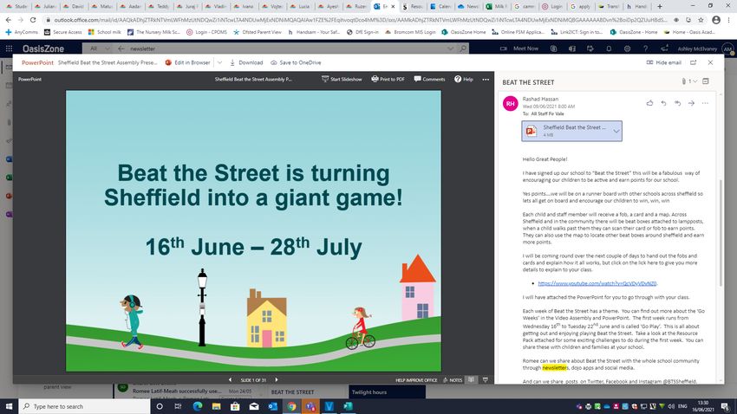
Task: Switch to reading view icon in viewer footer
Action: (472, 379)
